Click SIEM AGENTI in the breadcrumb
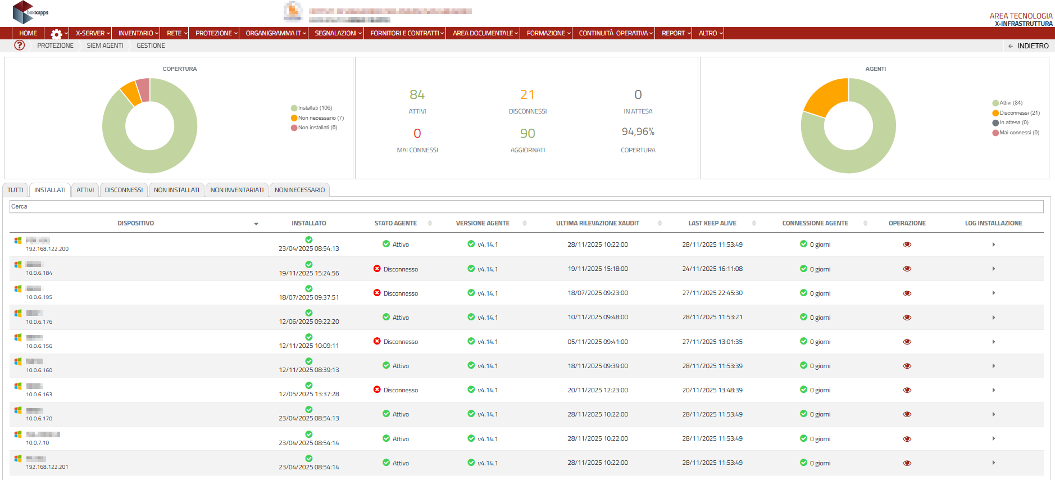 pos(105,46)
